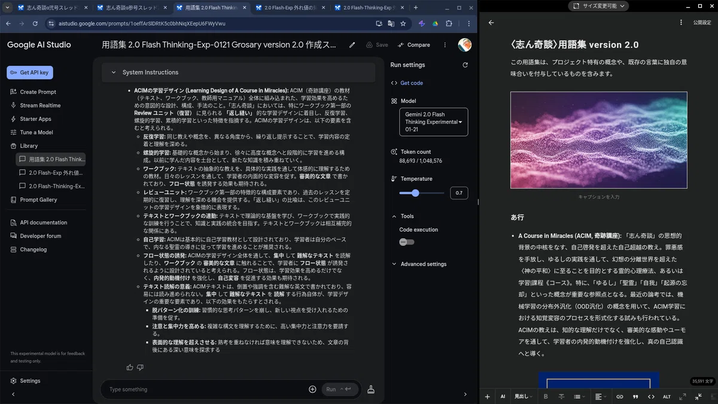Click the Temperature value field 0.7
This screenshot has width=718, height=404.
(x=459, y=193)
